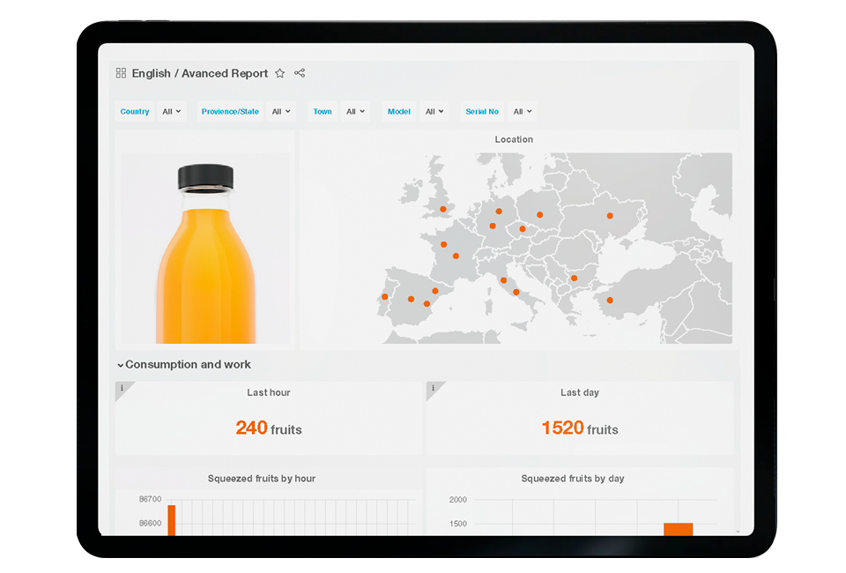This screenshot has width=846, height=573.
Task: Click the map marker in Turkey
Action: click(x=610, y=301)
